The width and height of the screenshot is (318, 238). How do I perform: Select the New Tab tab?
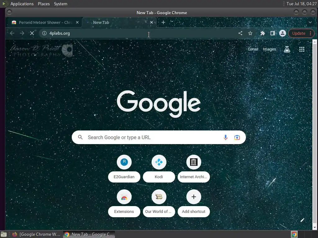pyautogui.click(x=119, y=22)
